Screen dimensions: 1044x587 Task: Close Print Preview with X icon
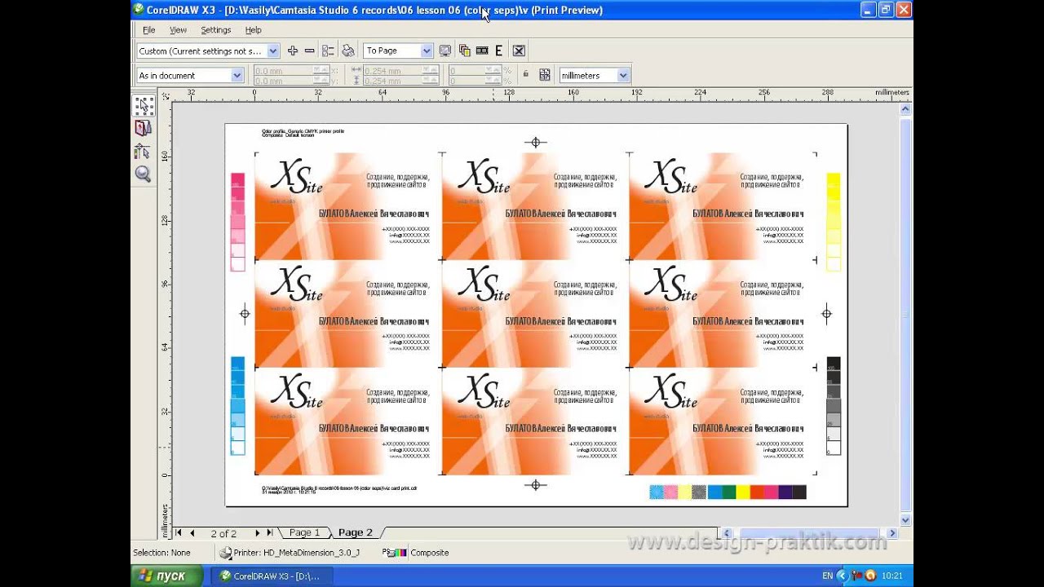[519, 51]
